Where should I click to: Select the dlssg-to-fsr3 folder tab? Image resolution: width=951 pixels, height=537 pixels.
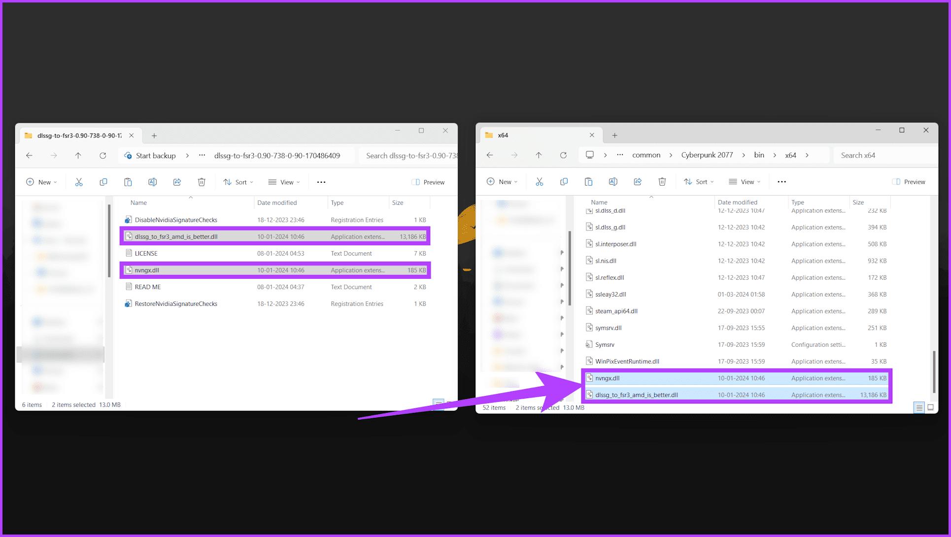click(79, 135)
